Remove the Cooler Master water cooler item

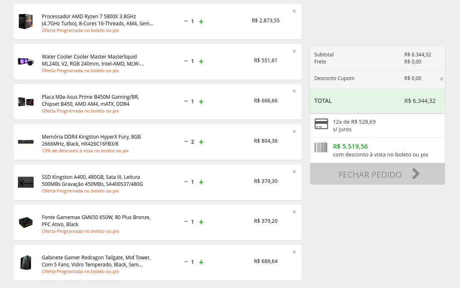point(294,51)
